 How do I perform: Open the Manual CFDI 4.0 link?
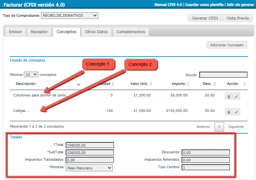click(x=168, y=5)
